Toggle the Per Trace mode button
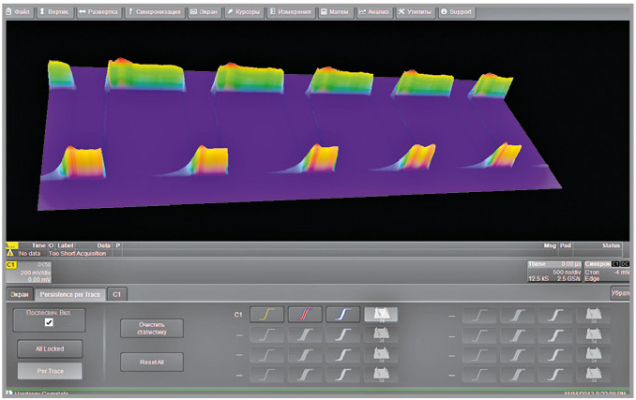The width and height of the screenshot is (636, 400). [x=50, y=372]
